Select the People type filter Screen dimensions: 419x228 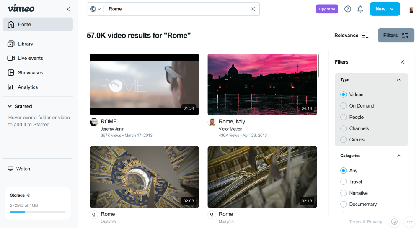coord(344,117)
